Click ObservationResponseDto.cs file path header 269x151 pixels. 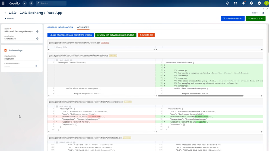pos(79,55)
